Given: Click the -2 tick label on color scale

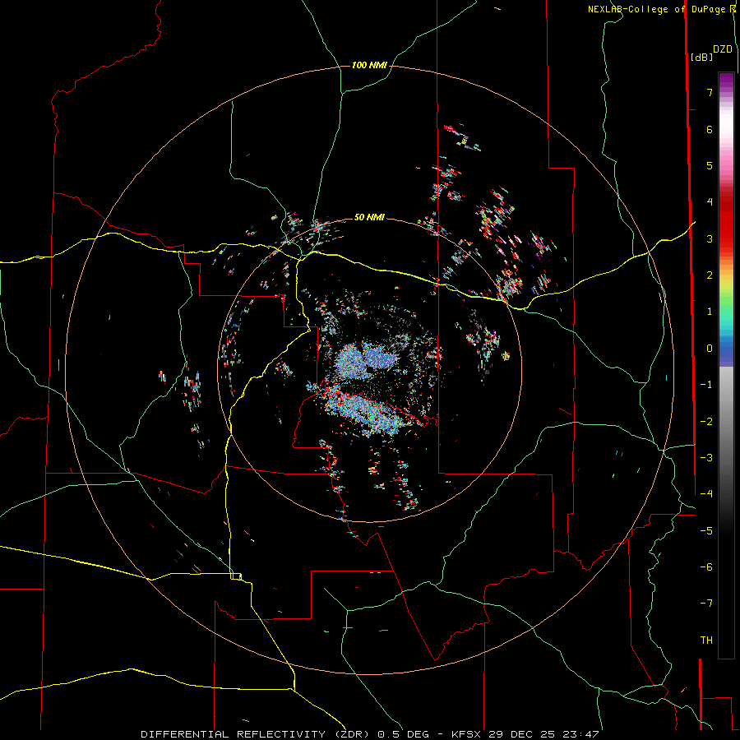Looking at the screenshot, I should pyautogui.click(x=706, y=422).
